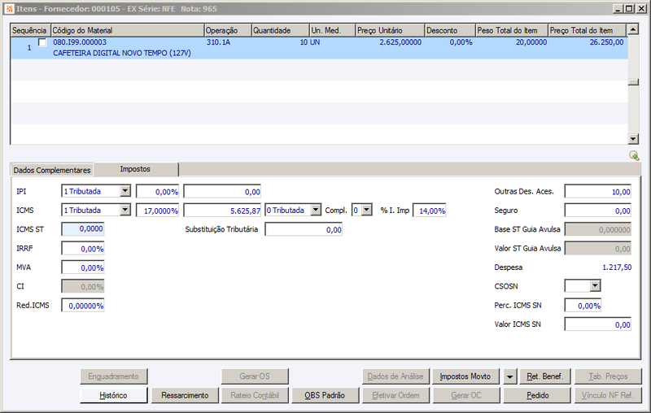Click the grid scrollbar down arrow
The image size is (651, 413).
point(633,139)
